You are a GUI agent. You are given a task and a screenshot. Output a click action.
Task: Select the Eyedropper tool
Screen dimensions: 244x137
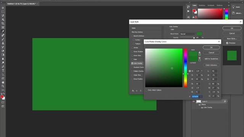[x=3, y=31]
